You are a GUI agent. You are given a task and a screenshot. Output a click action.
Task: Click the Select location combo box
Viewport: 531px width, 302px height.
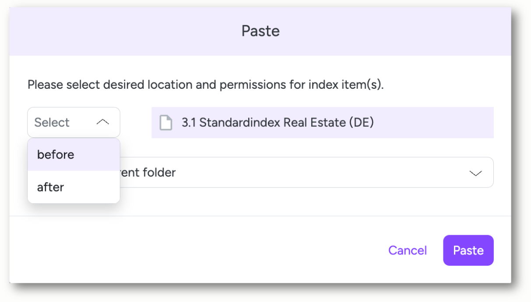(x=74, y=122)
